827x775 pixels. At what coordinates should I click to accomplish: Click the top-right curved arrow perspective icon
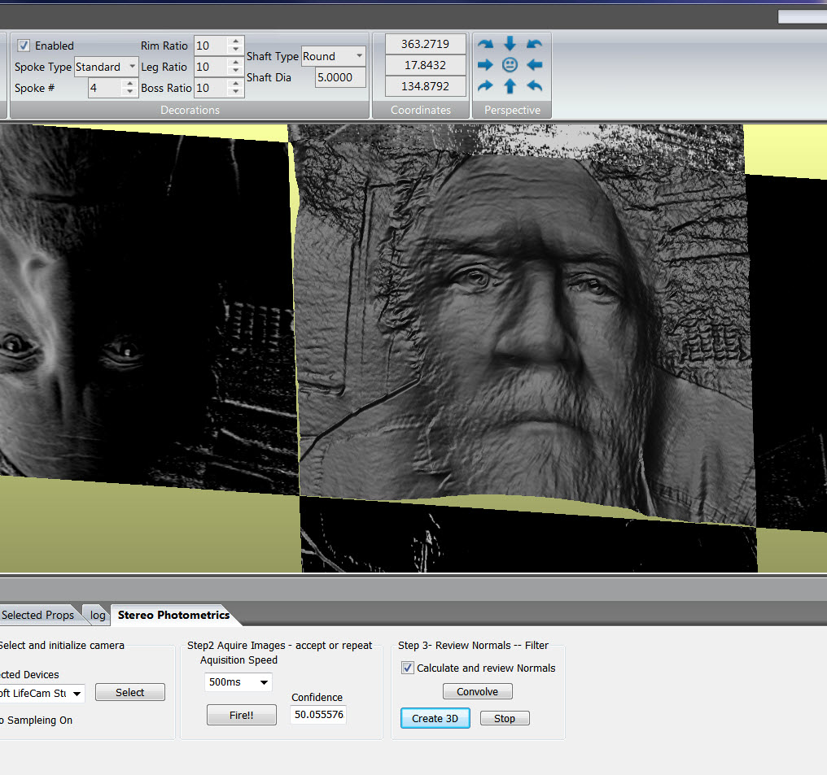point(535,44)
